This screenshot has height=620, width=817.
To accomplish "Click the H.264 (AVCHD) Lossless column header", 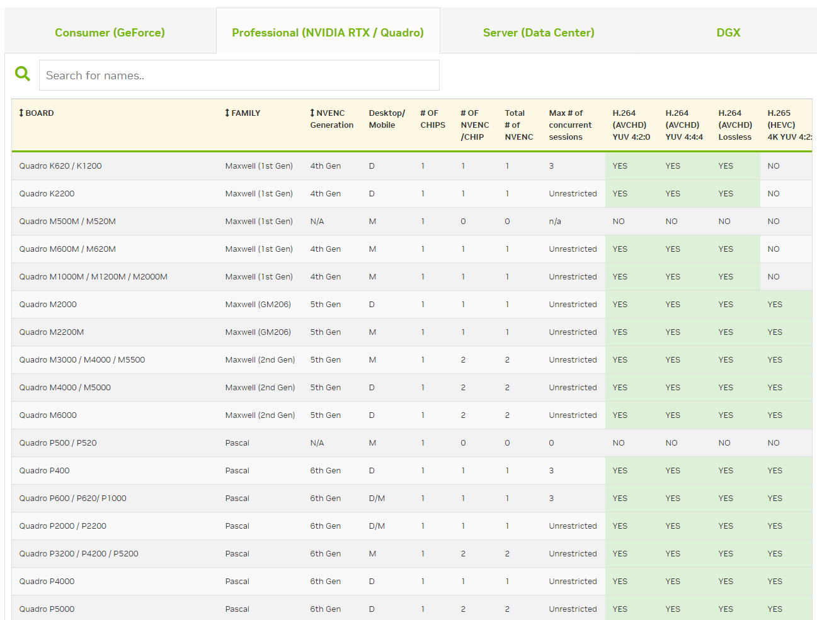I will (x=734, y=125).
